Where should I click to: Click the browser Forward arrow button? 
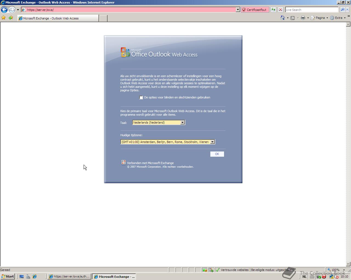click(x=12, y=10)
